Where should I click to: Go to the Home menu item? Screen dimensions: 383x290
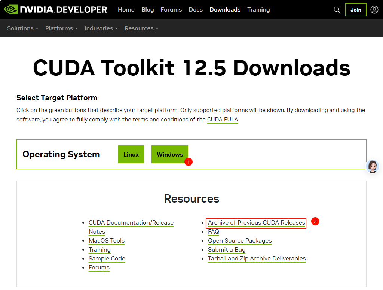[x=126, y=10]
